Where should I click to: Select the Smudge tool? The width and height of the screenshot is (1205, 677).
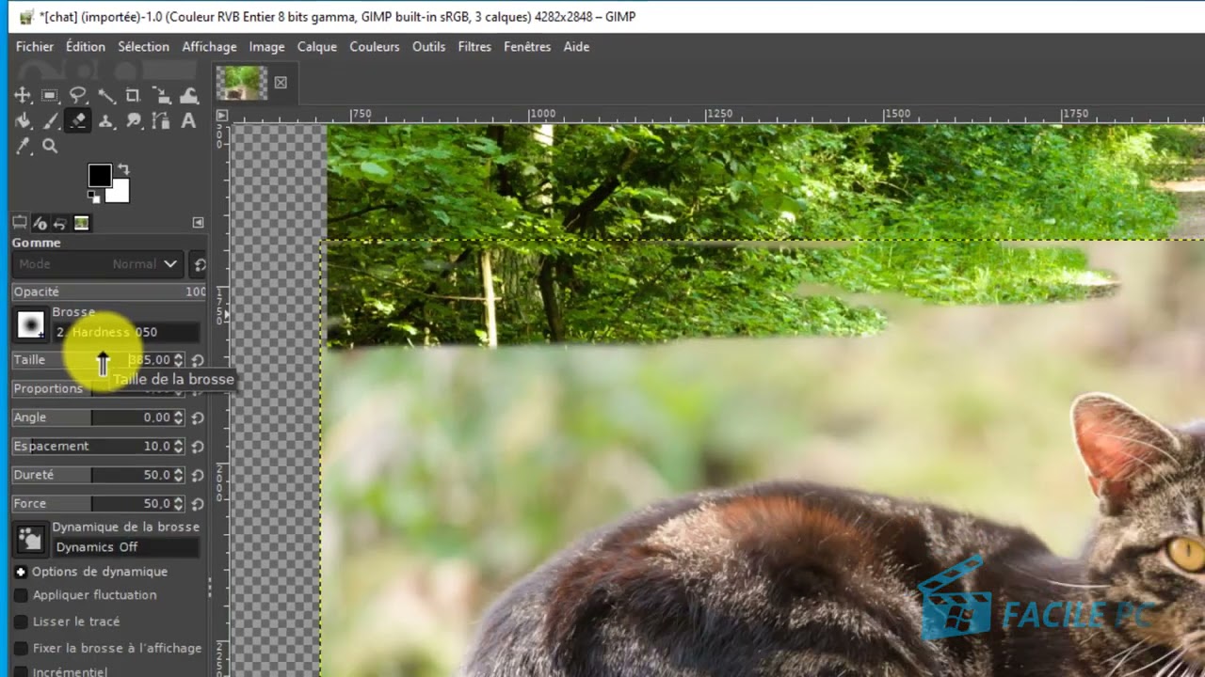pos(133,120)
